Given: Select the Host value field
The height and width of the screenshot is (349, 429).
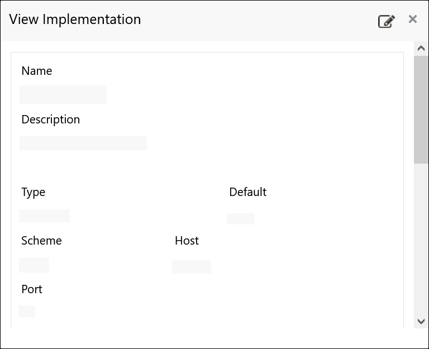Looking at the screenshot, I should [x=192, y=266].
